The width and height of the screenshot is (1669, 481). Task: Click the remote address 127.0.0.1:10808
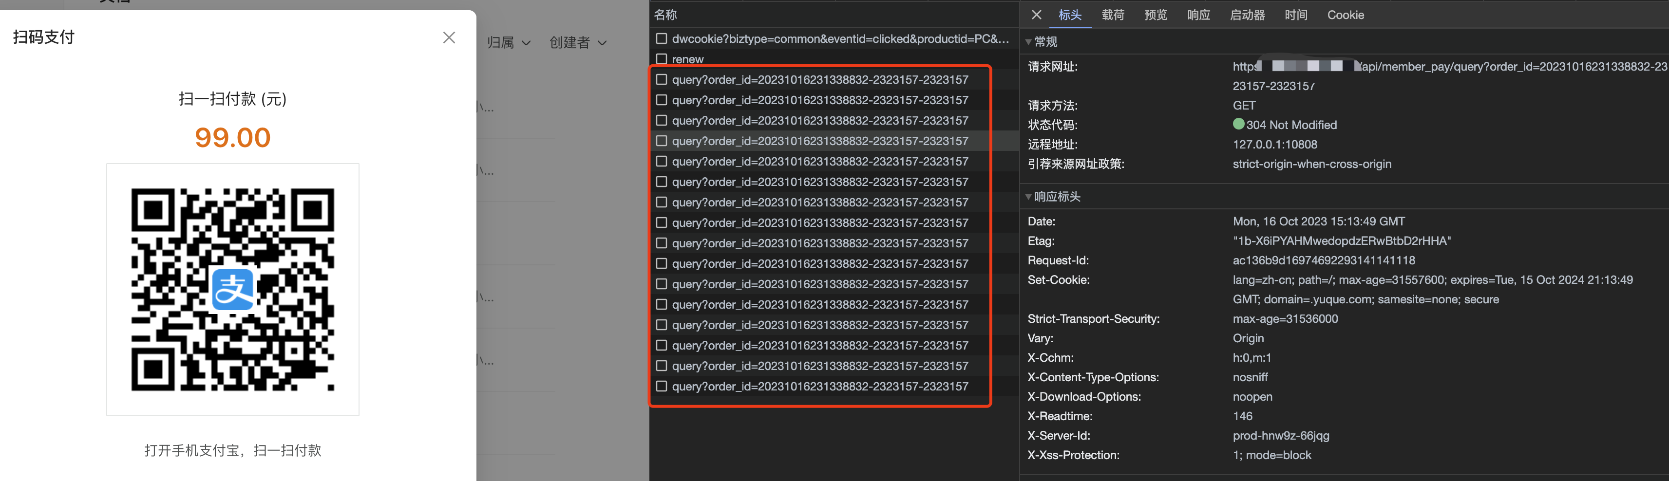coord(1274,145)
